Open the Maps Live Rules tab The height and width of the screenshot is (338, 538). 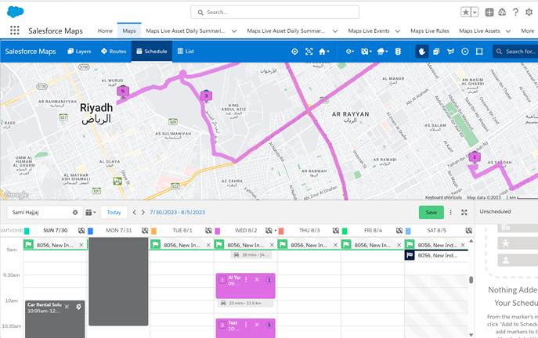(430, 31)
